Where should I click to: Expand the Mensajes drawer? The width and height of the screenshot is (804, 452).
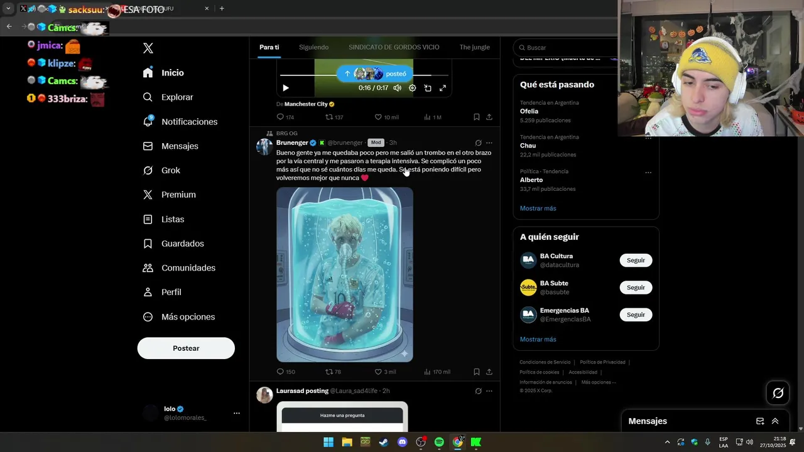pos(775,421)
